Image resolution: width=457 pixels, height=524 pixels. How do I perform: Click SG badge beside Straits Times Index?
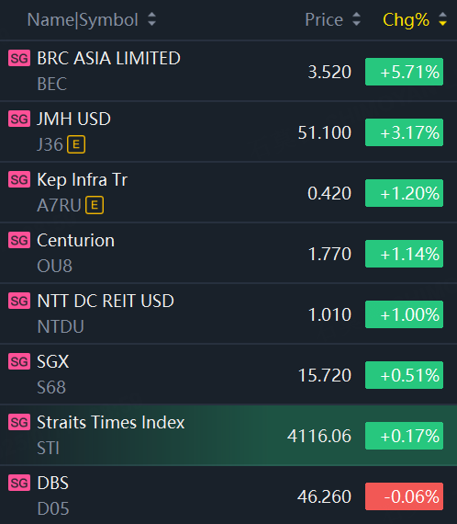[x=19, y=422]
